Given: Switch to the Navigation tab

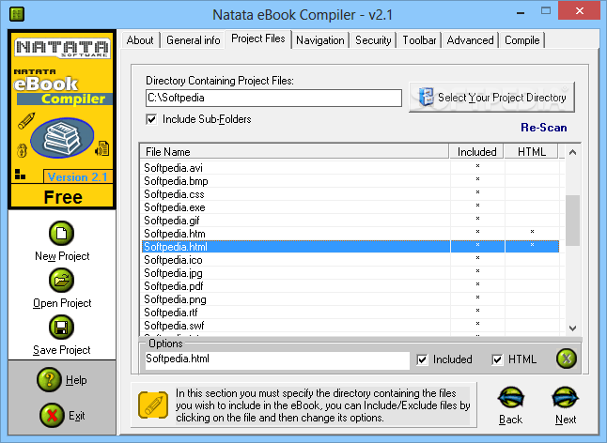Looking at the screenshot, I should click(x=320, y=40).
